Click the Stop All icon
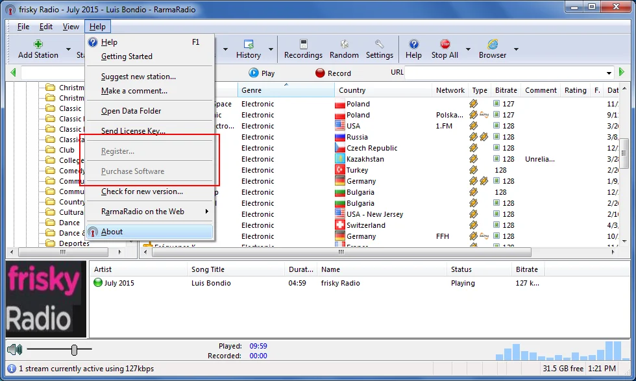This screenshot has height=381, width=636. point(445,44)
